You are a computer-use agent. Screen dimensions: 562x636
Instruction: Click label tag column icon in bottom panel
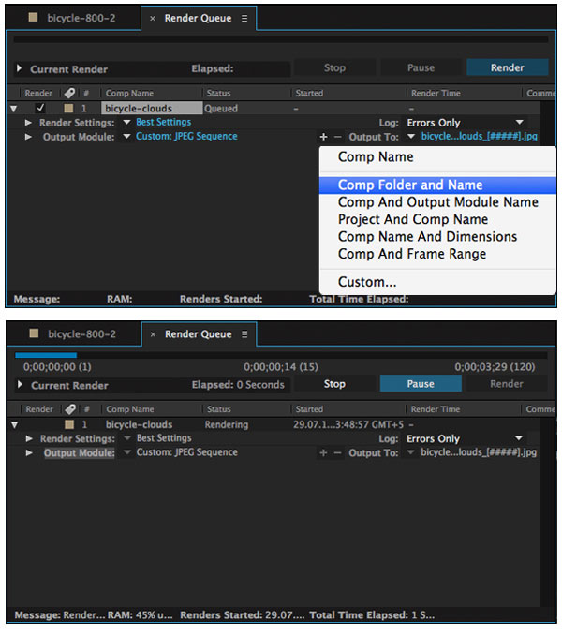coord(70,408)
